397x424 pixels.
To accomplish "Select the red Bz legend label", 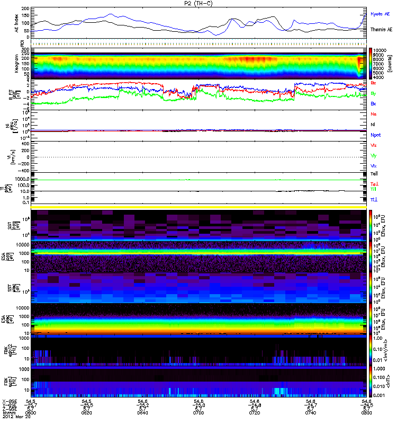I will pyautogui.click(x=373, y=83).
